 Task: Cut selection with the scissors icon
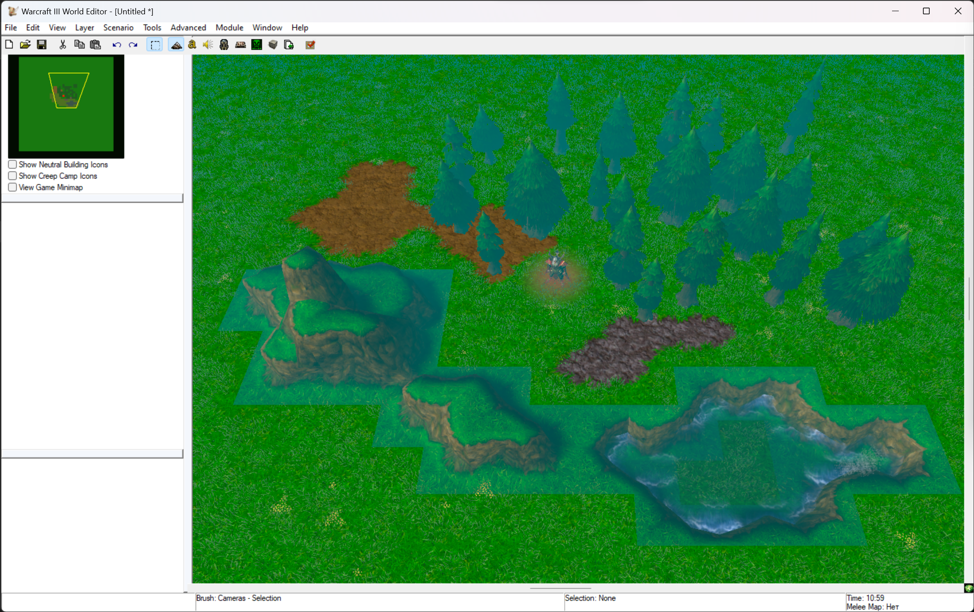tap(63, 44)
